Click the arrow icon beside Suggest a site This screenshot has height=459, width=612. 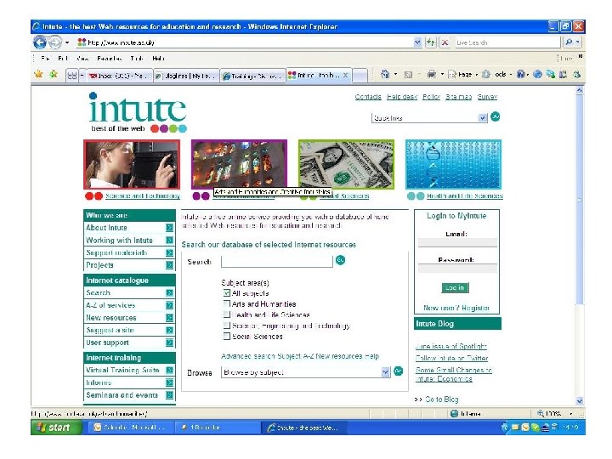(169, 330)
